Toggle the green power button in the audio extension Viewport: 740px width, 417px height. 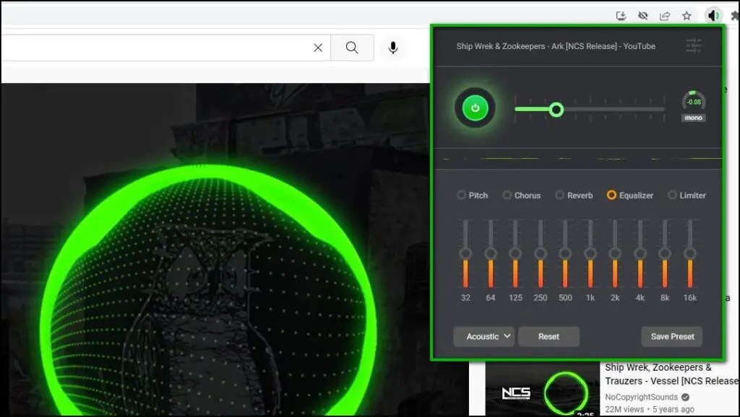click(x=476, y=108)
